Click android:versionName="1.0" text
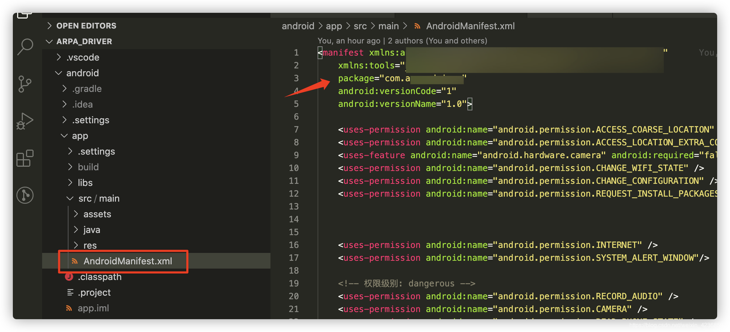 (x=402, y=104)
